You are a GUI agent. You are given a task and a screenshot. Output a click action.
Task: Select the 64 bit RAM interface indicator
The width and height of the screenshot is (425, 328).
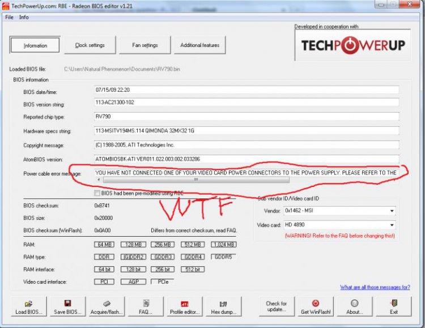tap(104, 269)
